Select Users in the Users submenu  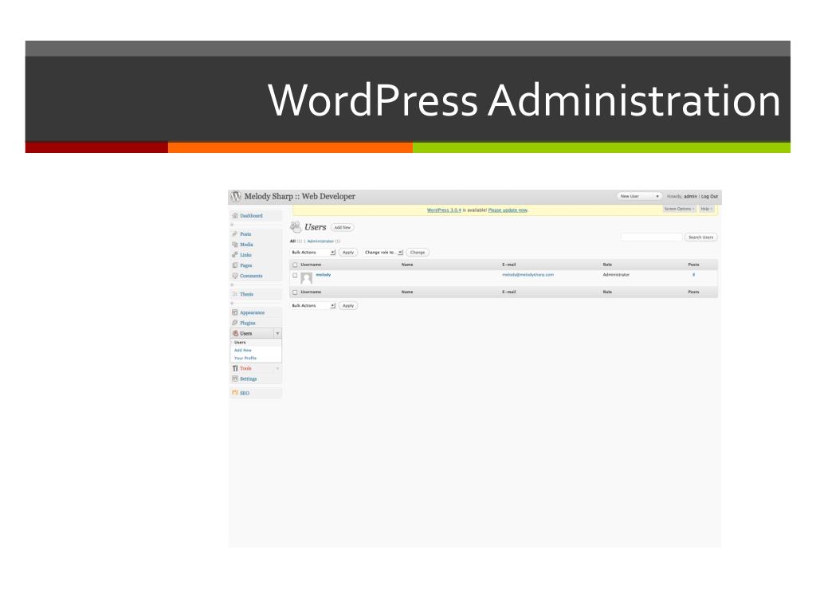click(240, 343)
